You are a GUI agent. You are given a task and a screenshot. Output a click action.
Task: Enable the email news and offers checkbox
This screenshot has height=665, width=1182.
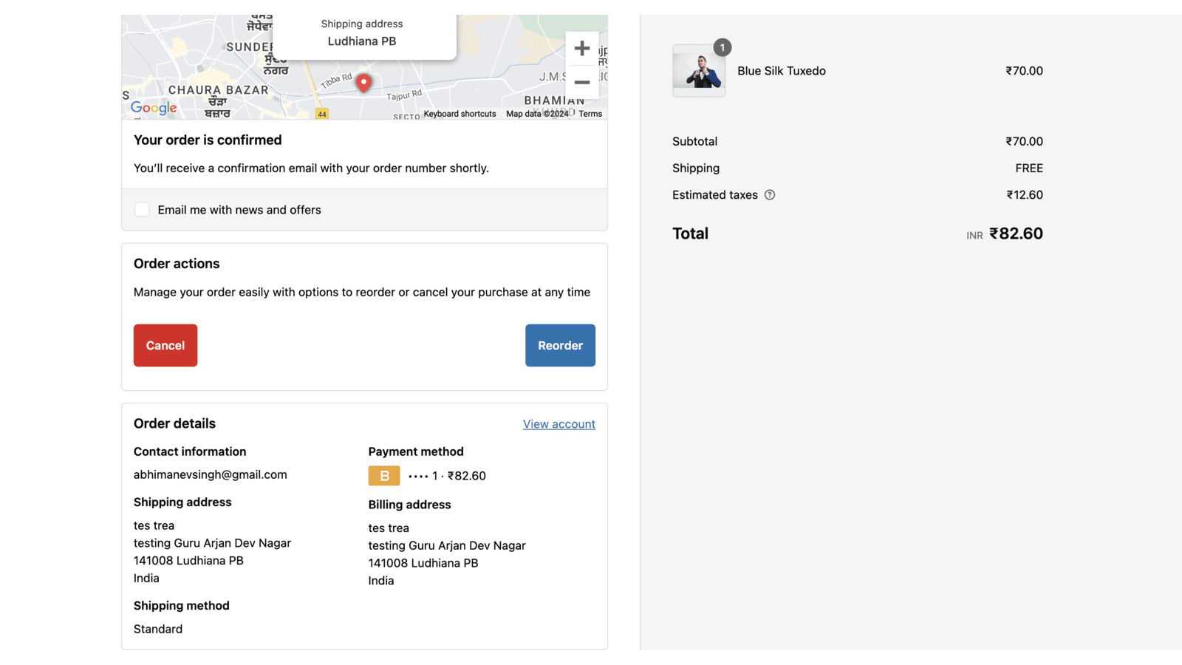click(x=141, y=209)
